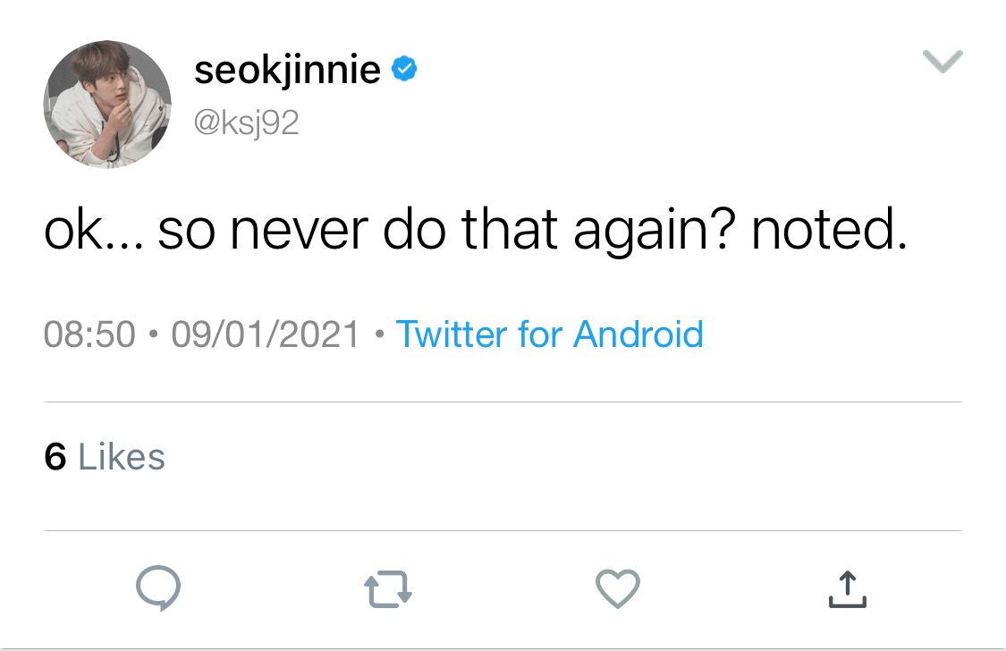Open profile via the seokjinnie display name
This screenshot has height=651, width=1006.
pos(287,71)
